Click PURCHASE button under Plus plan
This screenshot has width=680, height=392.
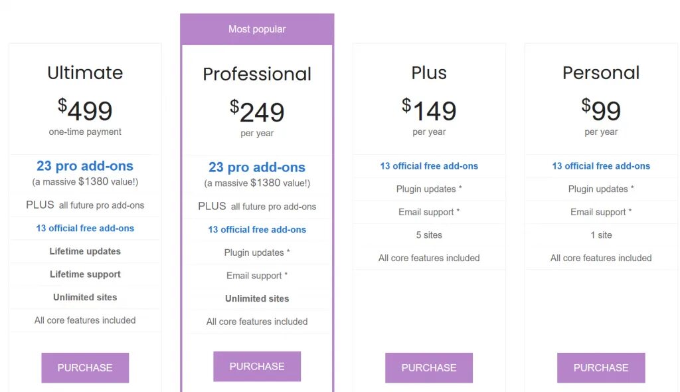point(429,367)
